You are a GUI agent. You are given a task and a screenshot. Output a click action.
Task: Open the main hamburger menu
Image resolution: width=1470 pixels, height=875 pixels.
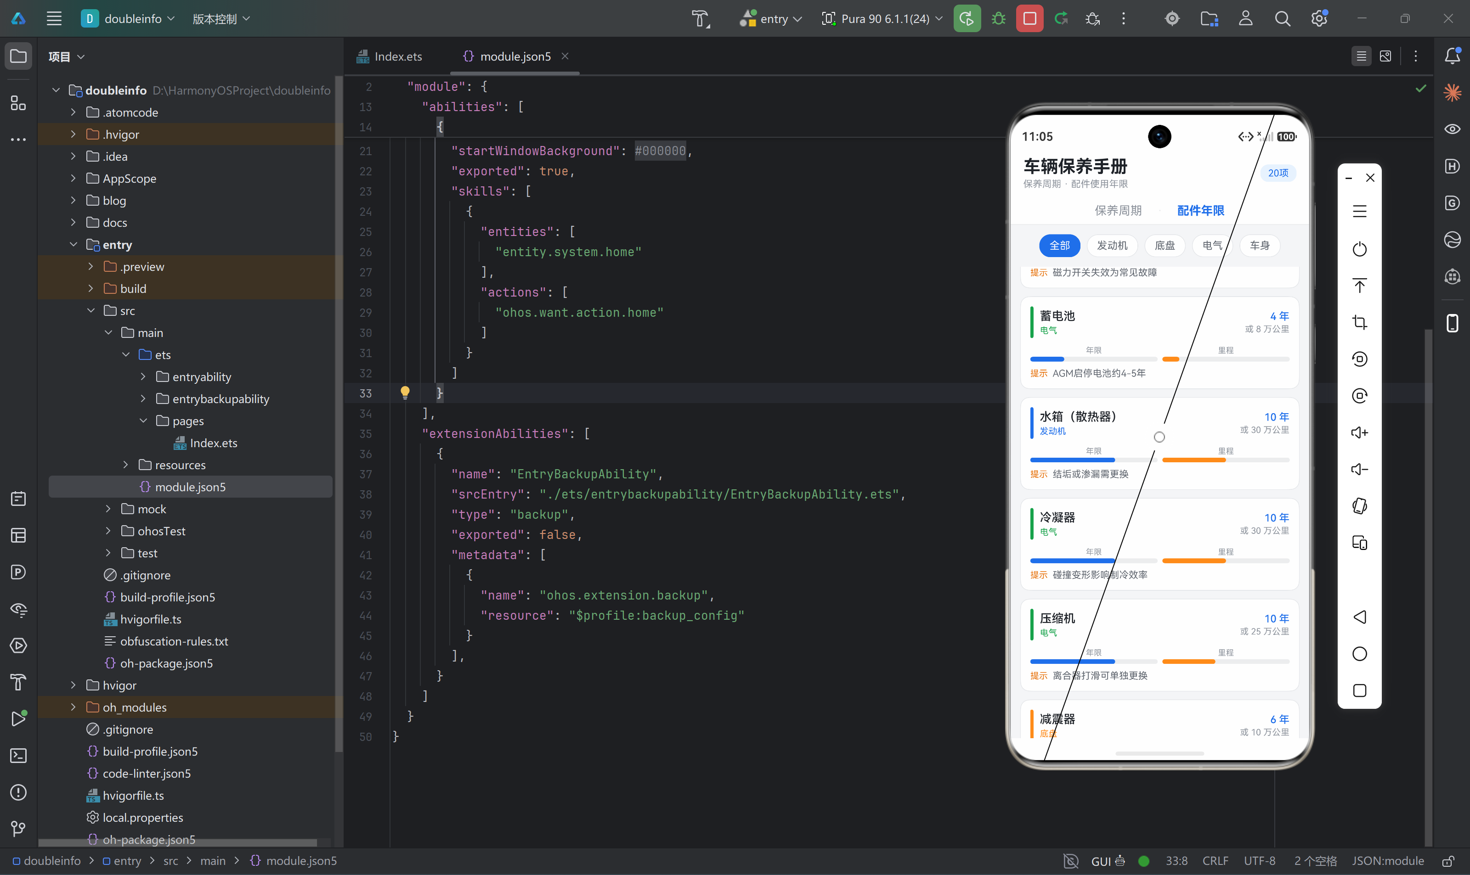54,18
